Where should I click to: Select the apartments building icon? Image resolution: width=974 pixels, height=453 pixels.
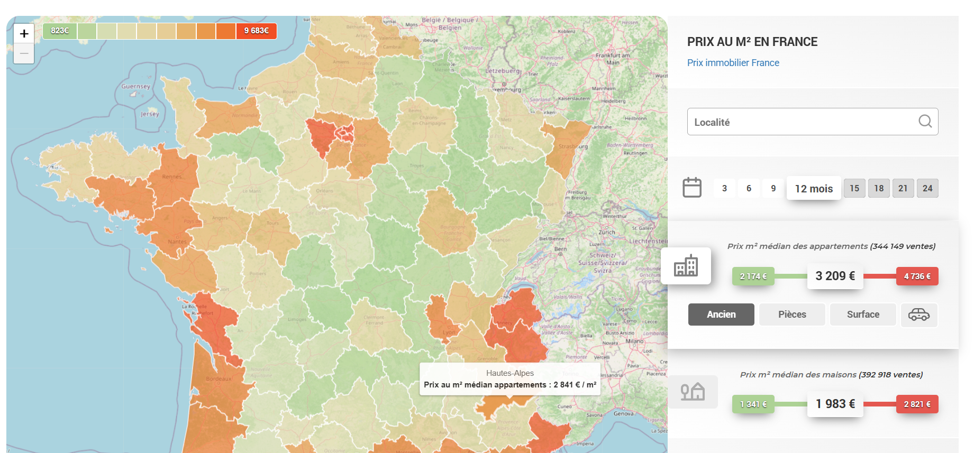(686, 266)
